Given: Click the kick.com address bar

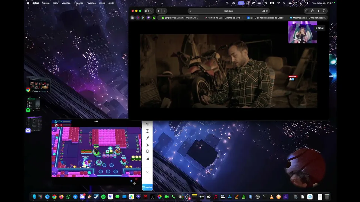Looking at the screenshot, I should [229, 11].
